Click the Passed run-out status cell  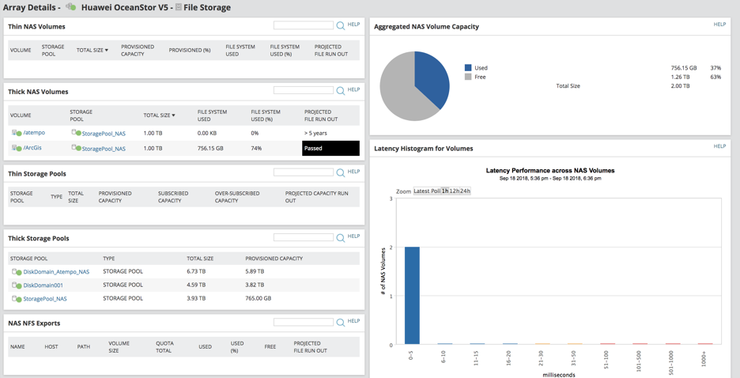(330, 148)
